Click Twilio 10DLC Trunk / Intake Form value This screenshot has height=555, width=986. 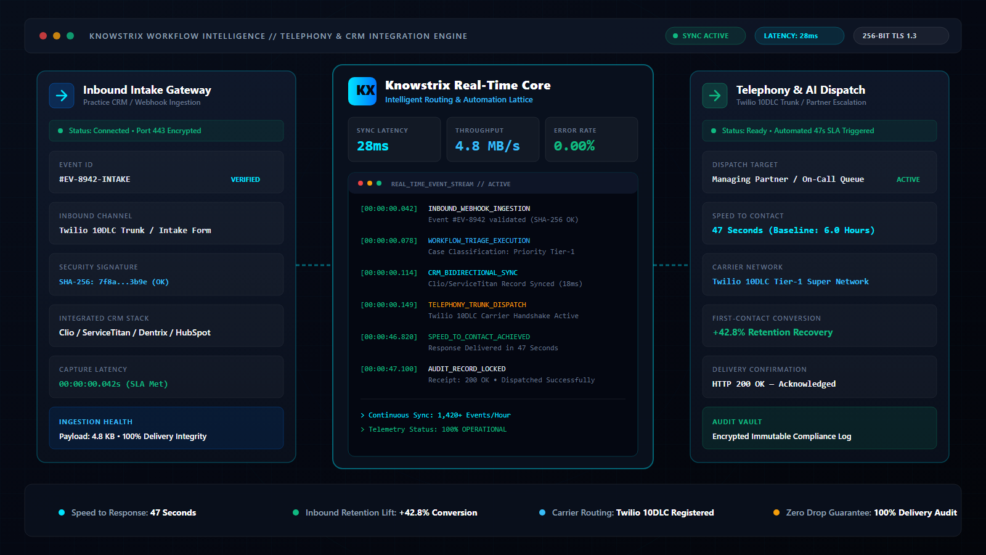135,231
